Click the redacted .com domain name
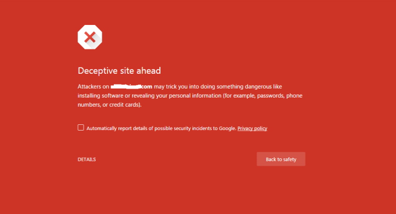The height and width of the screenshot is (214, 396). pyautogui.click(x=131, y=87)
